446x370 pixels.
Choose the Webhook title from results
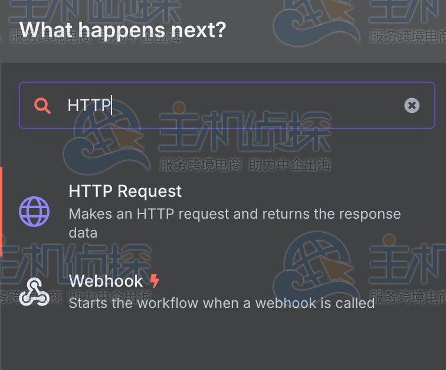point(106,281)
